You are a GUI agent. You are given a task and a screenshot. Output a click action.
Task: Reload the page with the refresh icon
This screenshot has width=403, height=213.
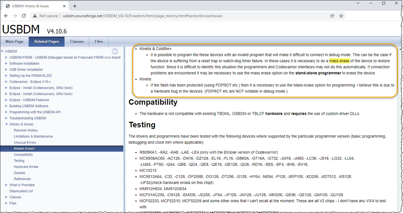(24, 16)
